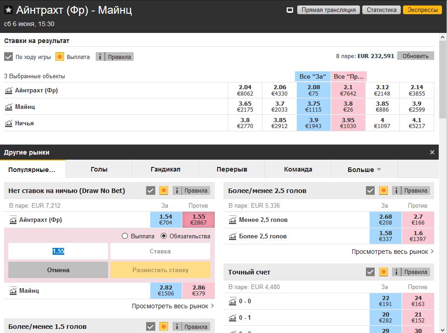Click the Правила info button in Точный счет
This screenshot has width=447, height=333.
(x=411, y=272)
